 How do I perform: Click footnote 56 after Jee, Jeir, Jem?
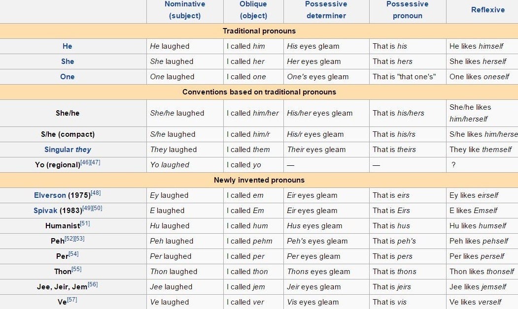click(x=93, y=285)
